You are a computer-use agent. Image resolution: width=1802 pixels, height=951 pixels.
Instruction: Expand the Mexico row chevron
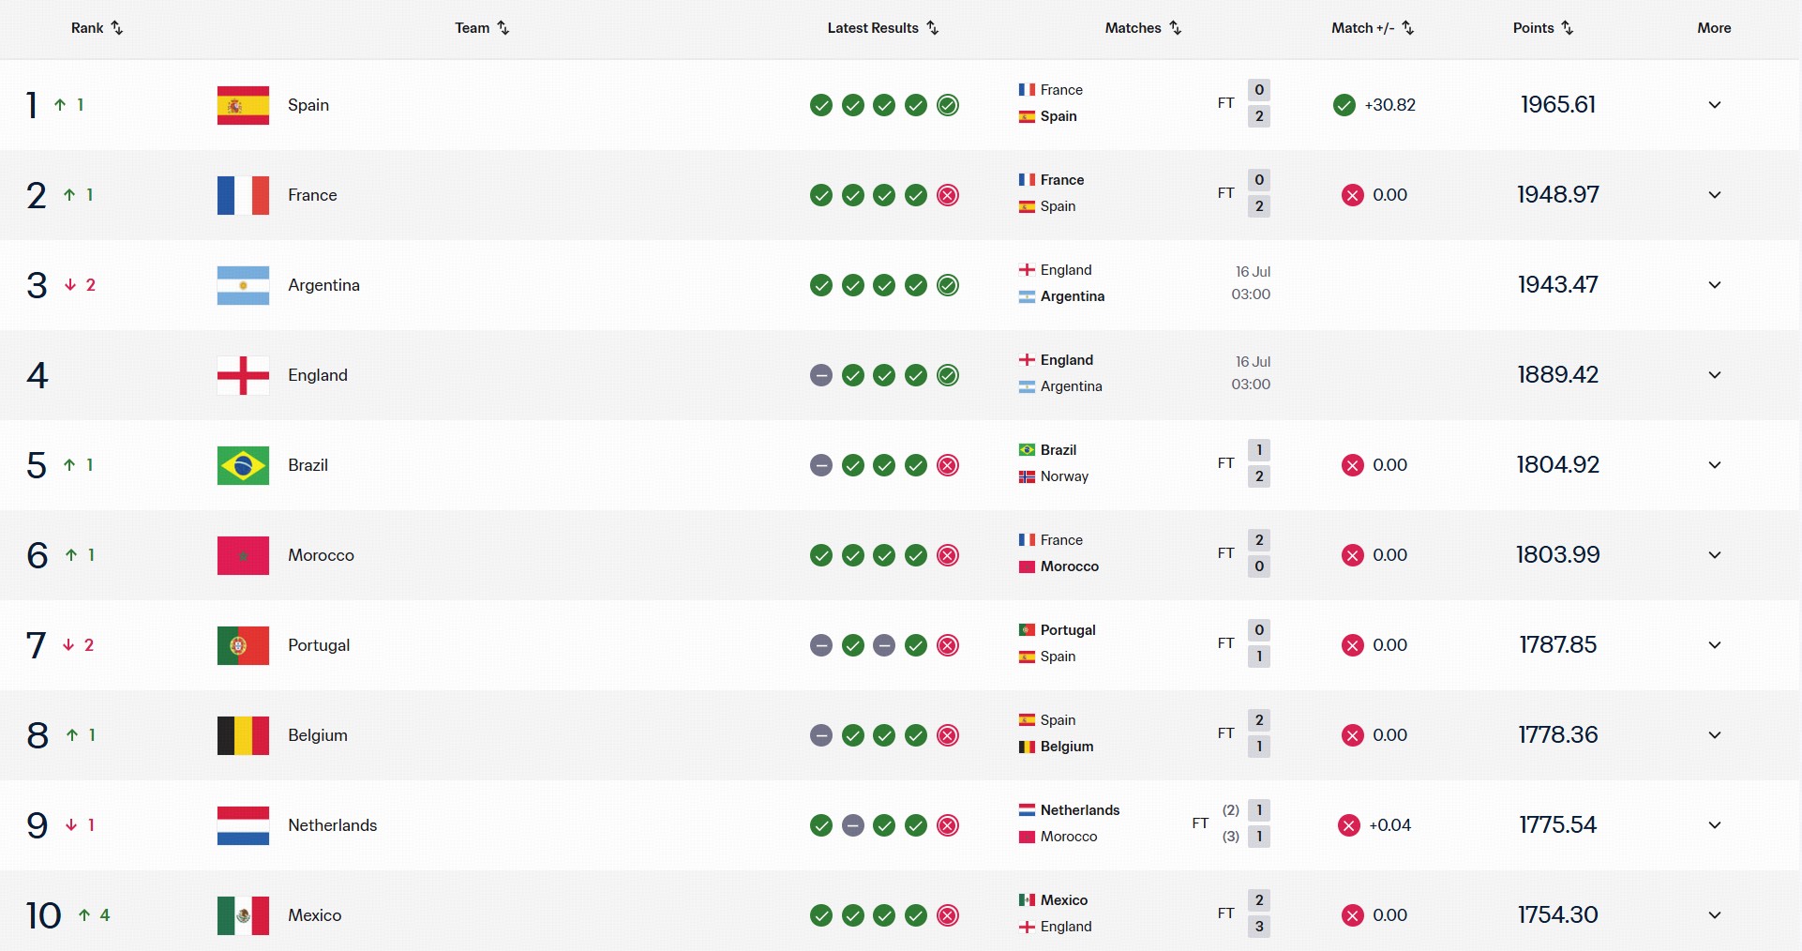(1715, 915)
